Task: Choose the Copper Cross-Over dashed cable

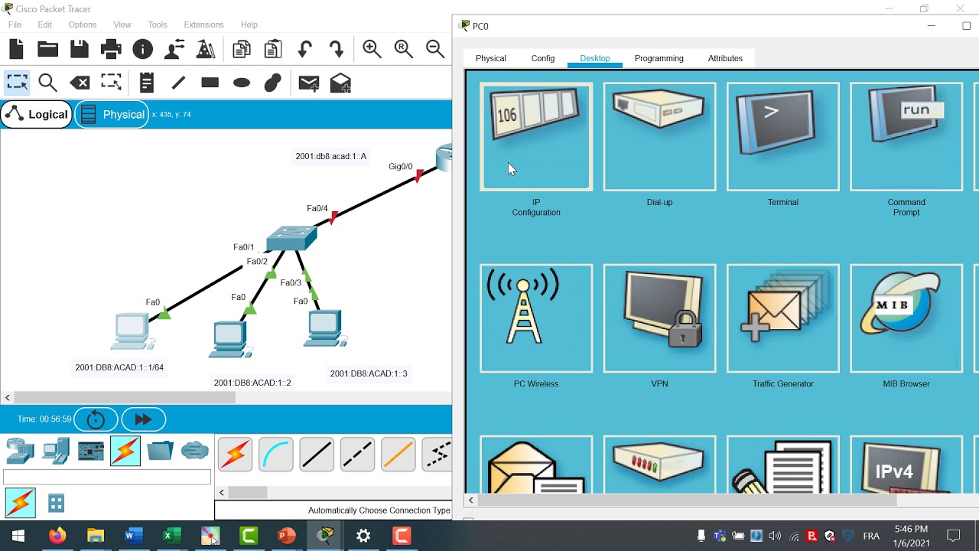Action: click(357, 455)
